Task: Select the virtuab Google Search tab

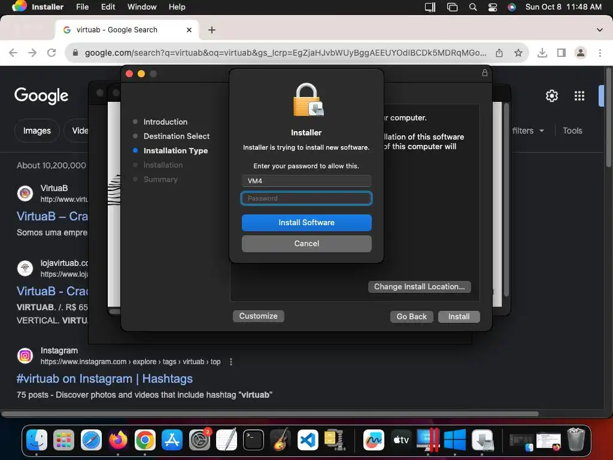Action: pos(127,30)
